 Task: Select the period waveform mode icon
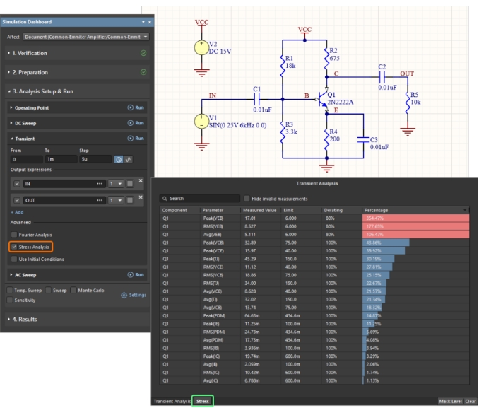pyautogui.click(x=129, y=159)
